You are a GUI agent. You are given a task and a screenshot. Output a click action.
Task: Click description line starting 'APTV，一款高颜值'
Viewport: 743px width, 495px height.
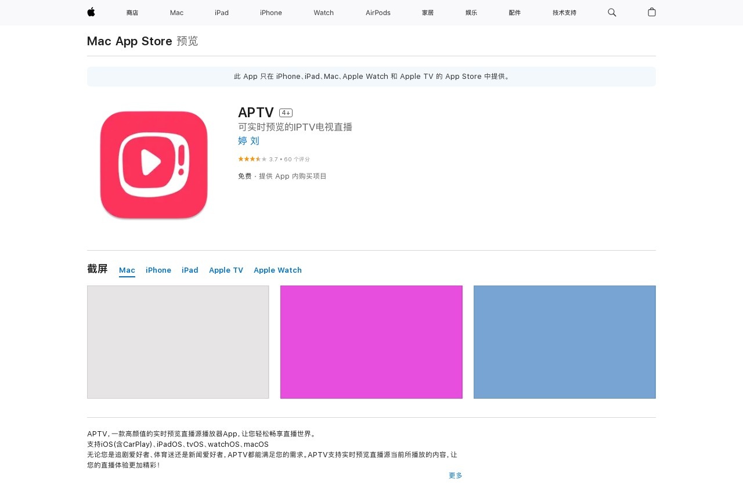click(201, 434)
